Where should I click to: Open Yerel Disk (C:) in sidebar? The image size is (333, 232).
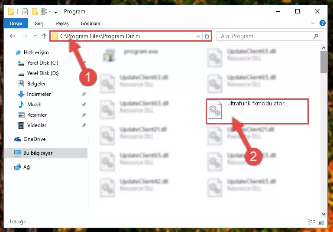click(x=42, y=63)
